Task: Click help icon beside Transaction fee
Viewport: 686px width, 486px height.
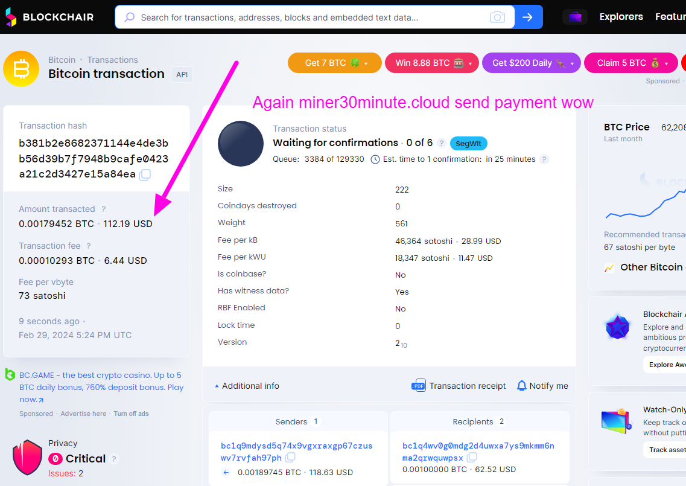Action: click(88, 246)
